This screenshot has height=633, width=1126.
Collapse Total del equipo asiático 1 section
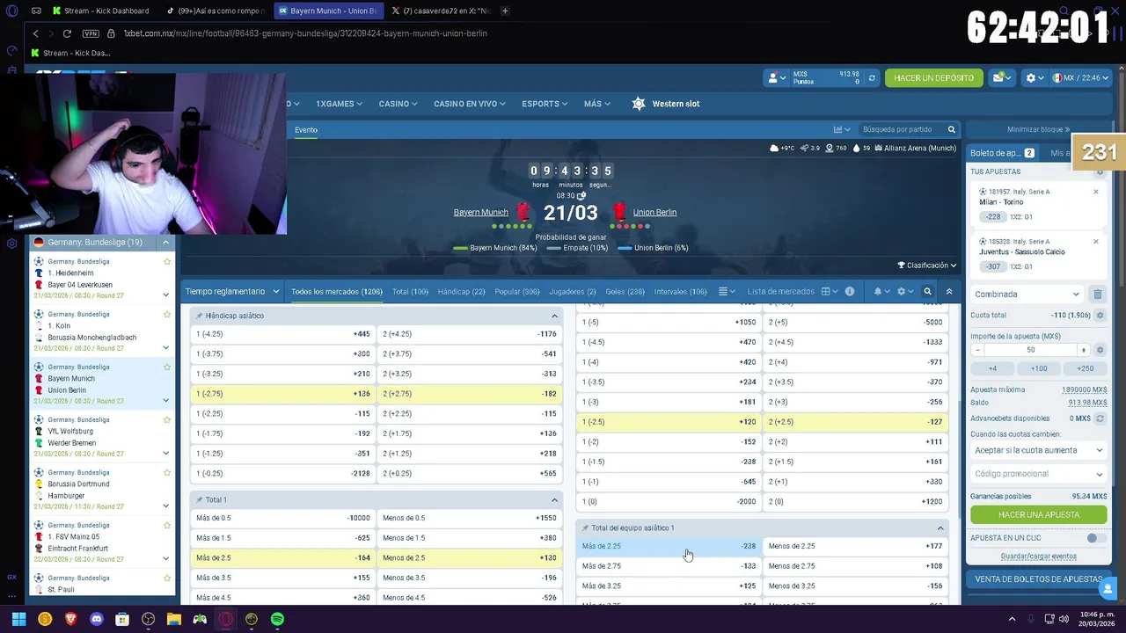point(940,528)
